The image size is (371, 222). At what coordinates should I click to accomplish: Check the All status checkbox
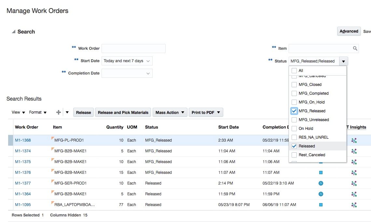(294, 71)
